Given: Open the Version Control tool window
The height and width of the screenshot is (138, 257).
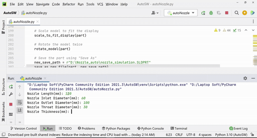Looking at the screenshot, I should pos(23,128).
